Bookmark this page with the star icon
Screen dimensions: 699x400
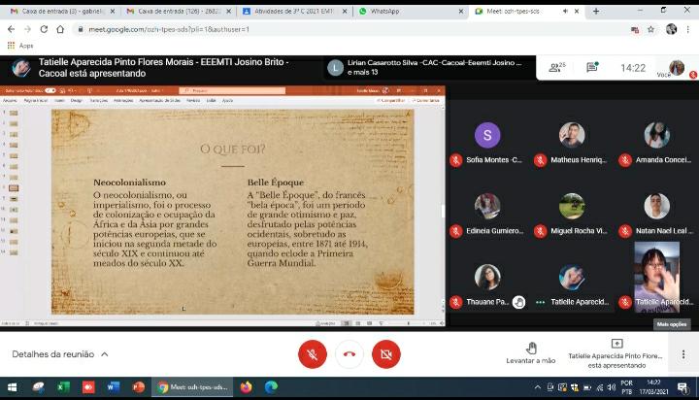[x=650, y=29]
